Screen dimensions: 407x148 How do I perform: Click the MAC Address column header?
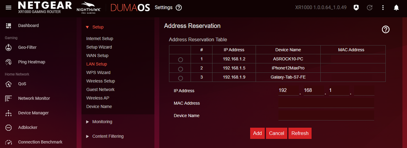[353, 50]
